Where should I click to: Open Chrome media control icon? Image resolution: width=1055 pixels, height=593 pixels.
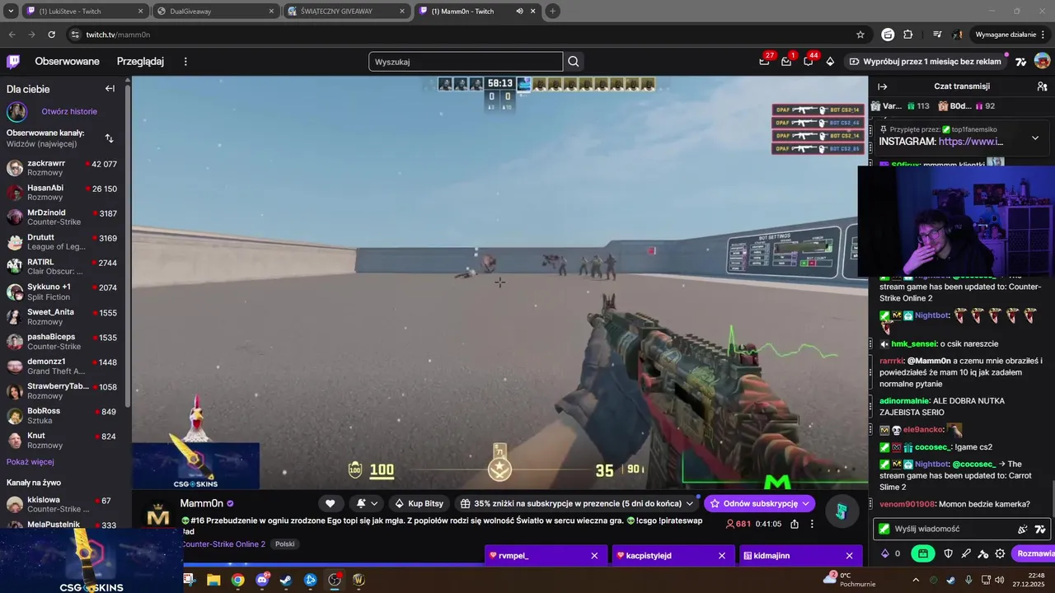coord(937,35)
